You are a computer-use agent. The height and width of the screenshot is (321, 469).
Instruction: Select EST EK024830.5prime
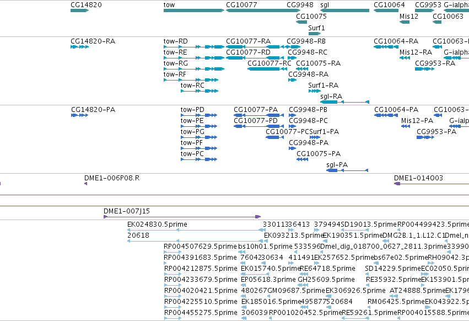point(197,230)
